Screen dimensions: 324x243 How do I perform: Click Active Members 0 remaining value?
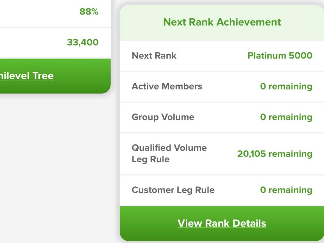point(286,86)
